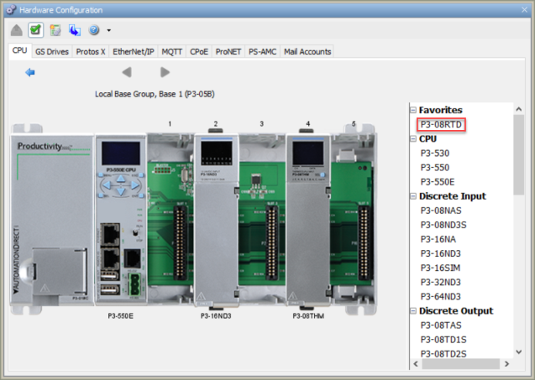
Task: Click the gray bell-shaped toolbar icon
Action: (17, 29)
